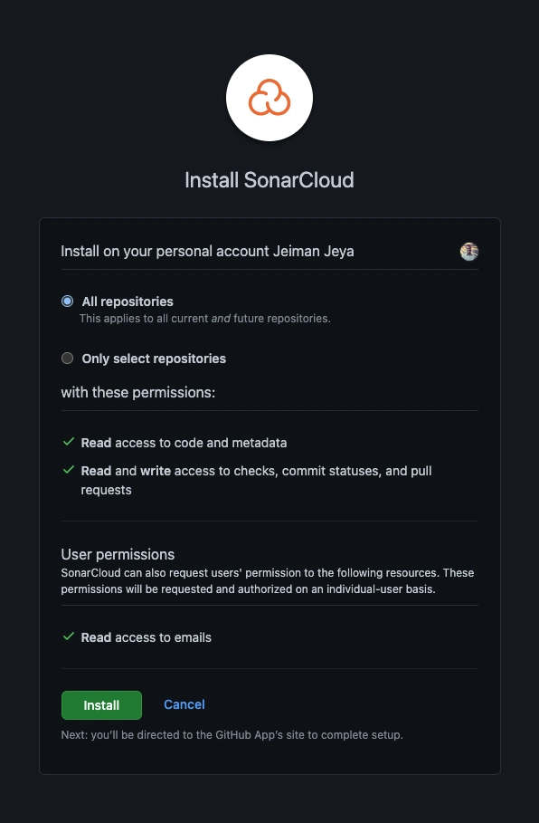
Task: Click the Jeiman Jeya account avatar
Action: (469, 252)
